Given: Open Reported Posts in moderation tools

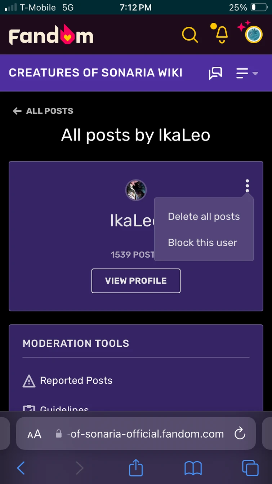Looking at the screenshot, I should (76, 381).
